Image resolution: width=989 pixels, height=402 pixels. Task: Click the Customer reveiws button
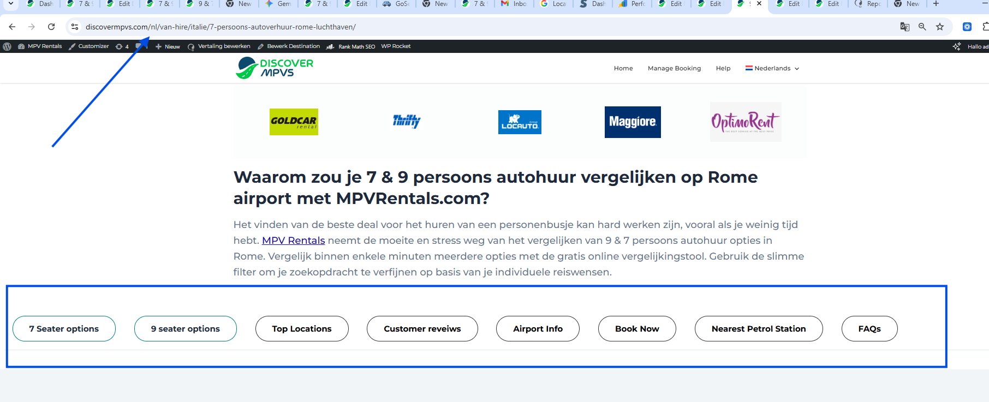[422, 329]
